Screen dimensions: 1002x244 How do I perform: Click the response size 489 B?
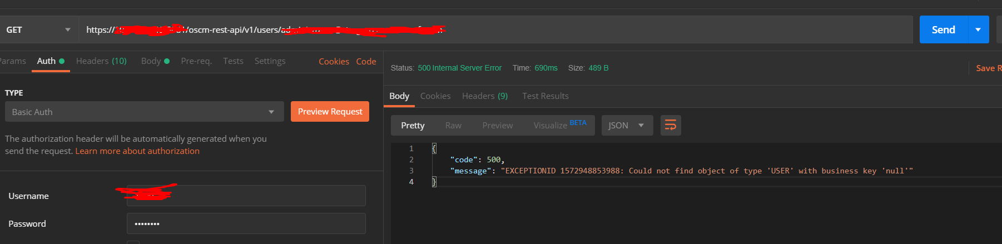pyautogui.click(x=598, y=68)
